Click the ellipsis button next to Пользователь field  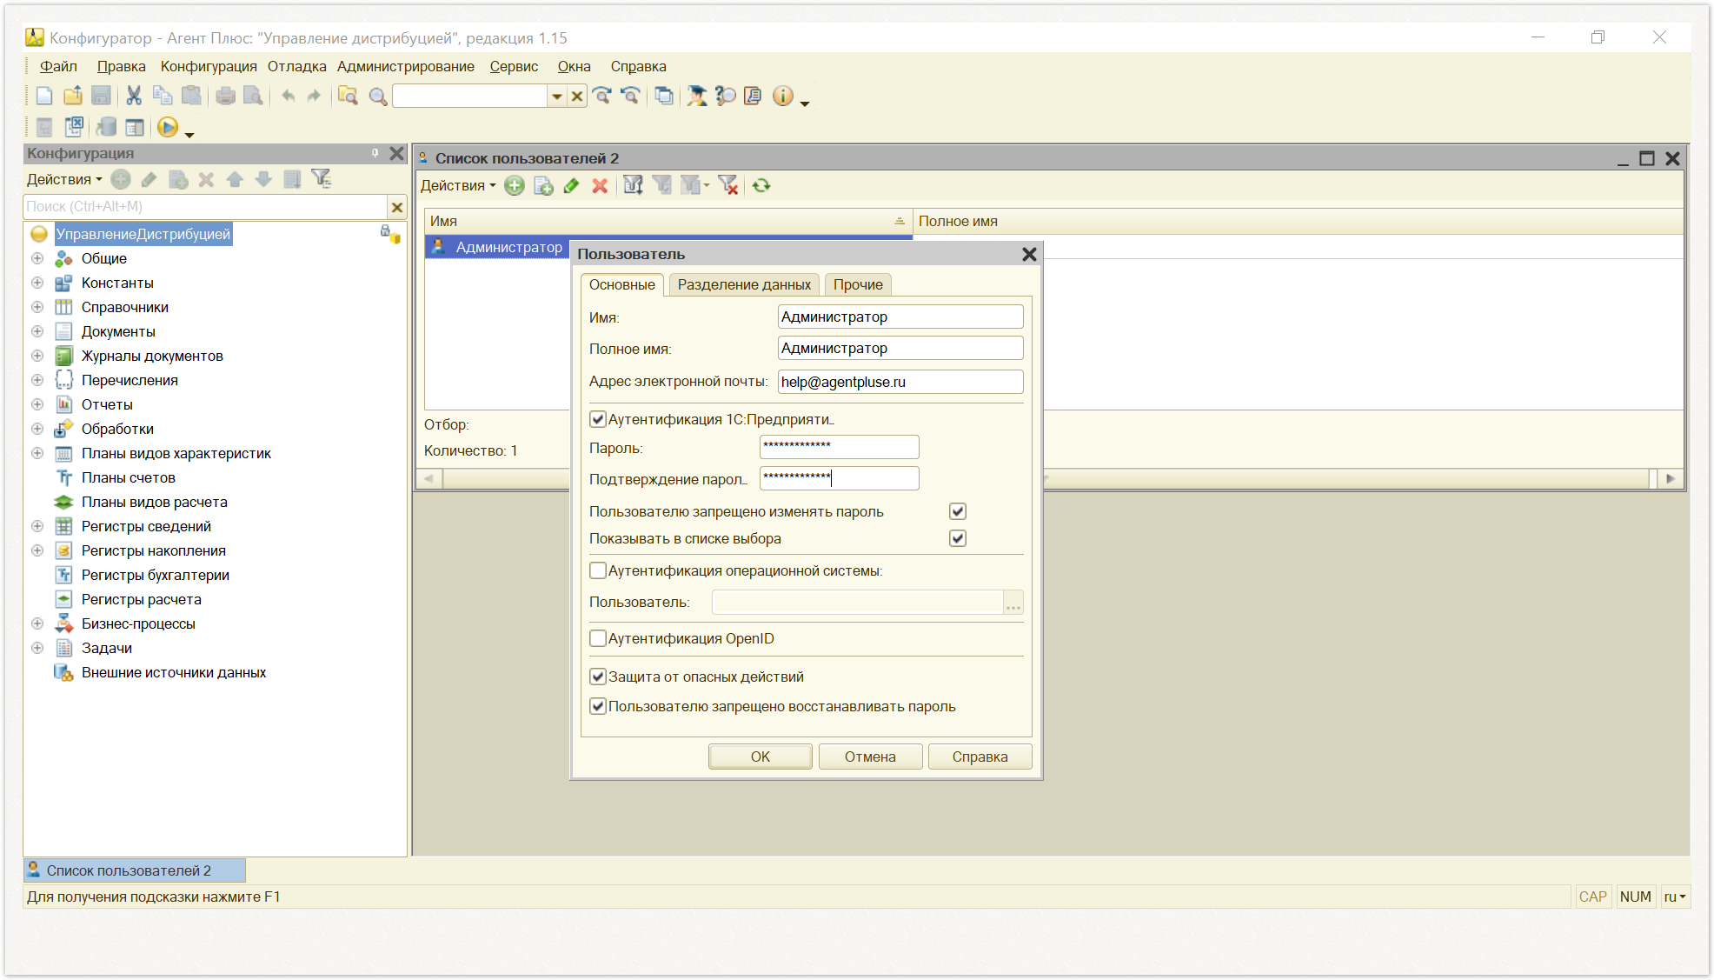coord(1013,603)
